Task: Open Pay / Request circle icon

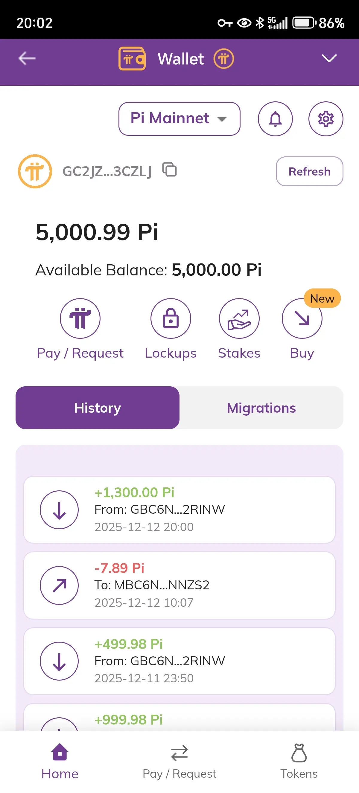Action: [80, 318]
